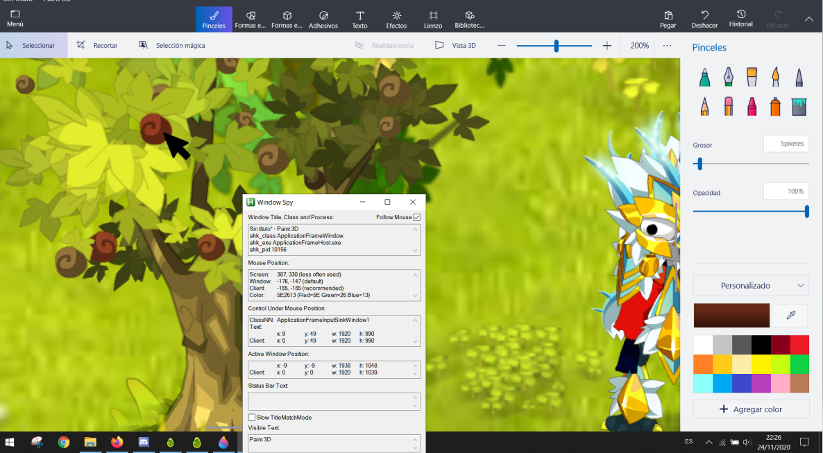Click Deshacer to undo

tap(704, 19)
